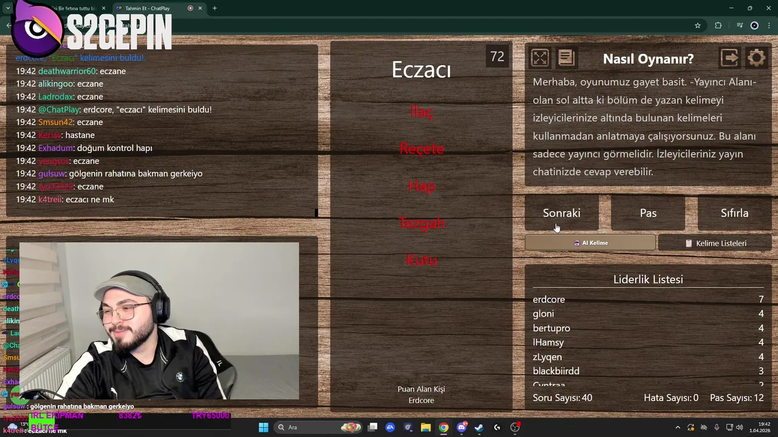Open game settings gear icon
Image resolution: width=778 pixels, height=437 pixels.
coord(757,58)
